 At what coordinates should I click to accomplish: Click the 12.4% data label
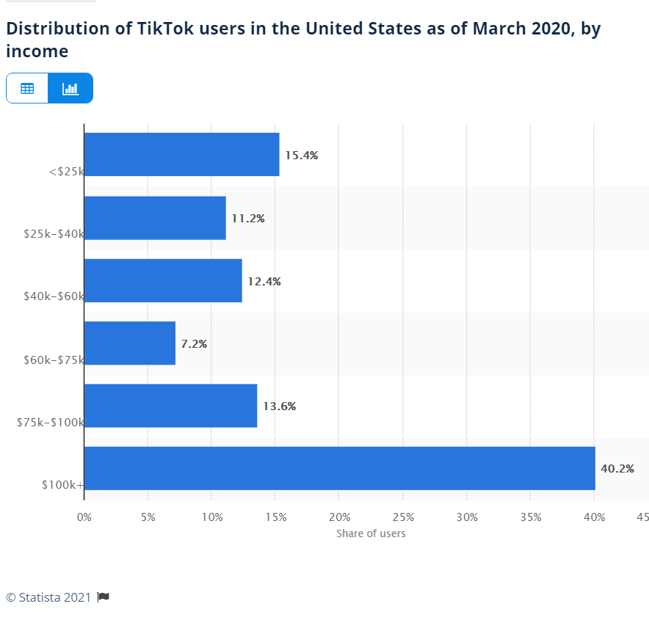tap(264, 281)
